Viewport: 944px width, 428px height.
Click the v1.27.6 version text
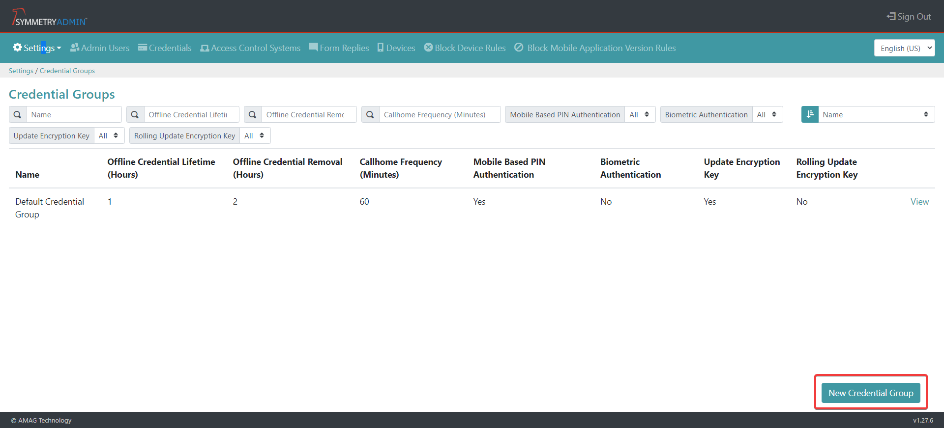click(x=923, y=420)
